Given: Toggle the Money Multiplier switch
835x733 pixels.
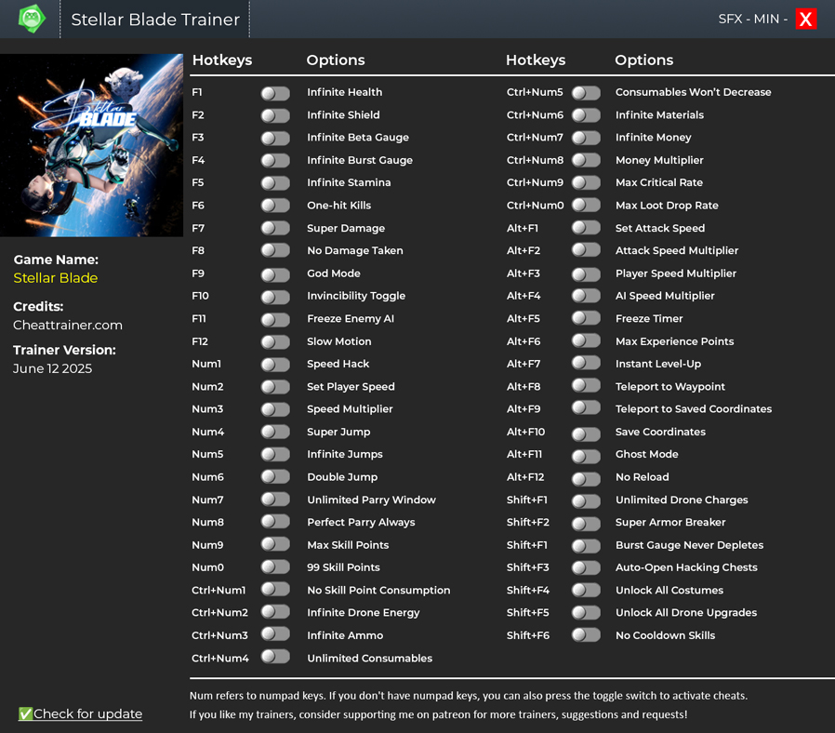Looking at the screenshot, I should pos(586,160).
